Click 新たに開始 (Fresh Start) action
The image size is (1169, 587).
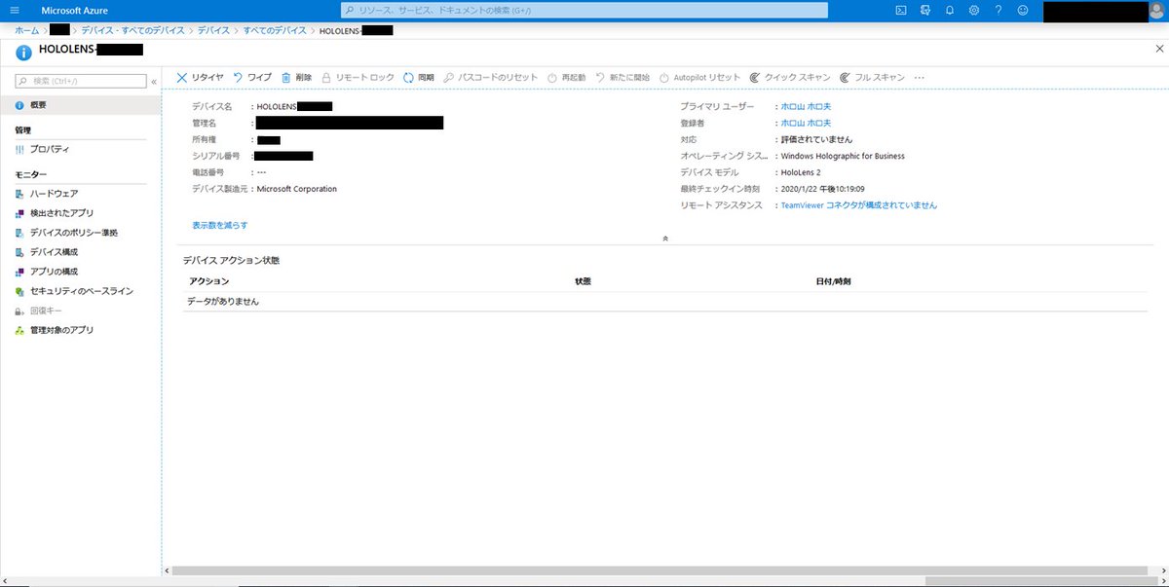[622, 77]
